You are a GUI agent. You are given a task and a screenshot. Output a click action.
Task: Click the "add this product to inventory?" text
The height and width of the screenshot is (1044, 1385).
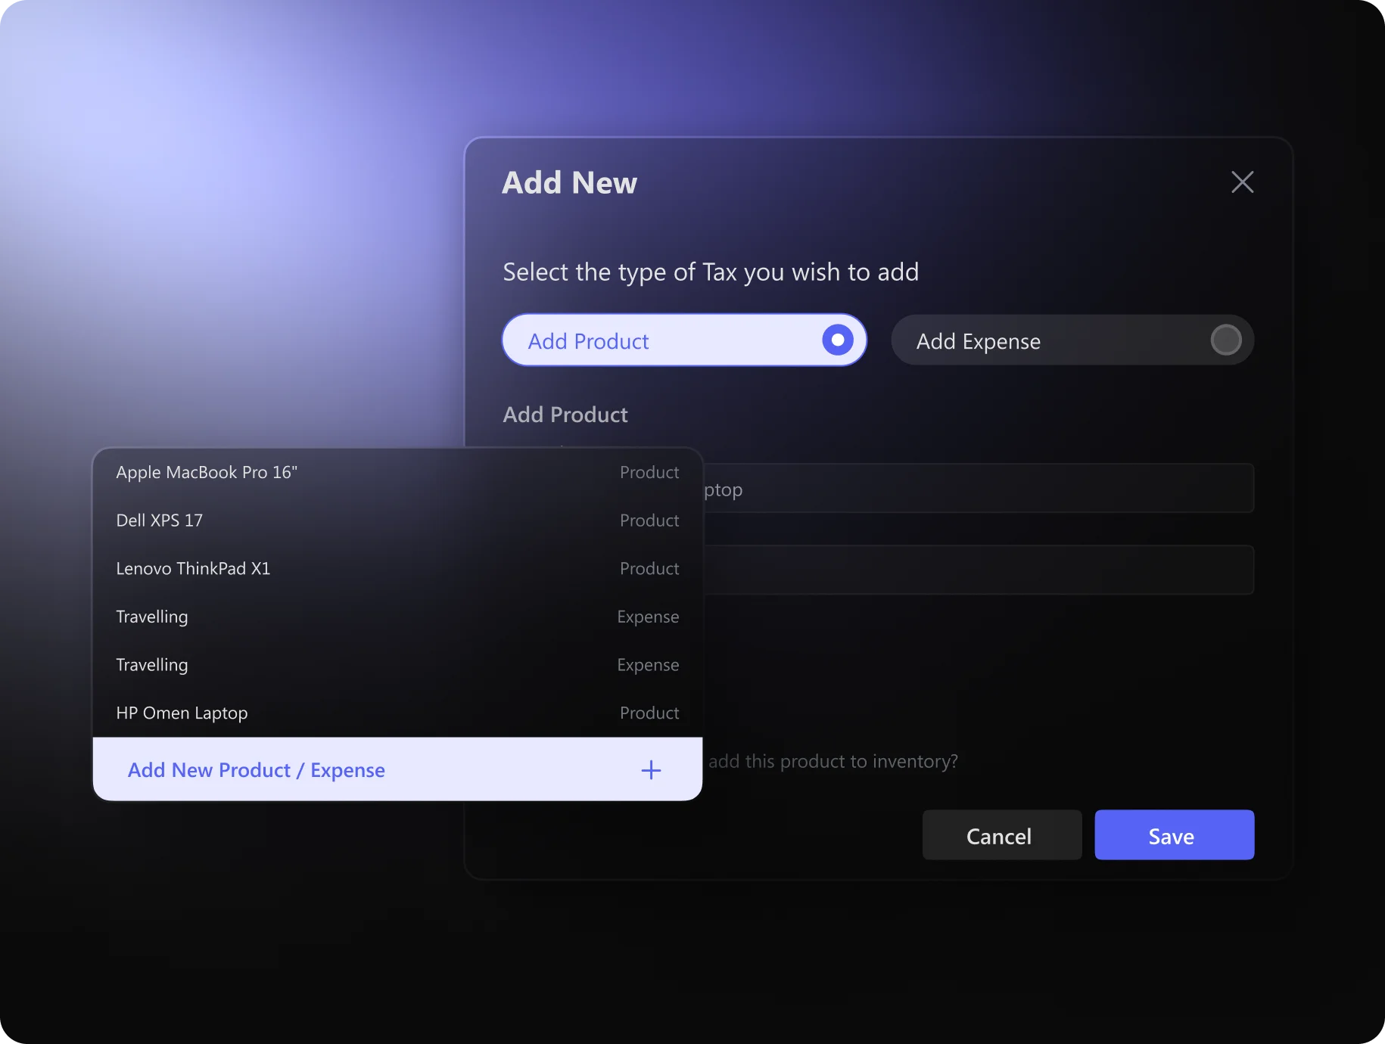tap(833, 762)
